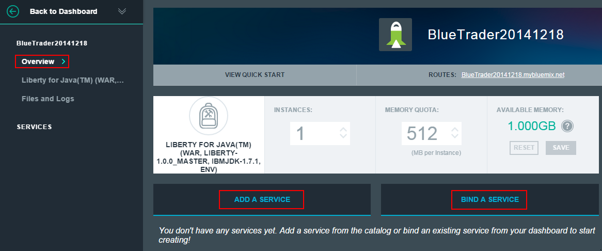The width and height of the screenshot is (602, 251).
Task: Click the Overview chevron arrow
Action: 64,61
